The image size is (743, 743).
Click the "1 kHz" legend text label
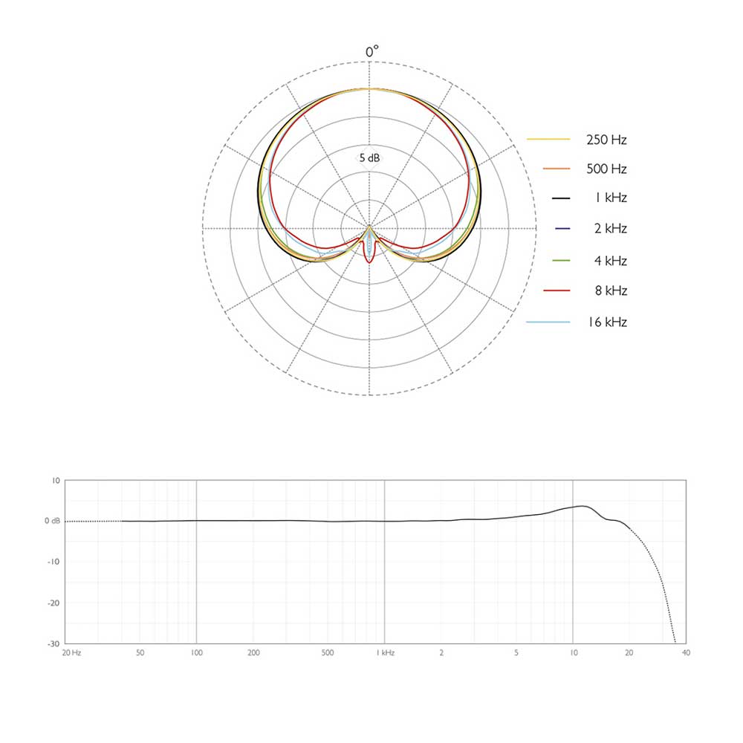[609, 198]
